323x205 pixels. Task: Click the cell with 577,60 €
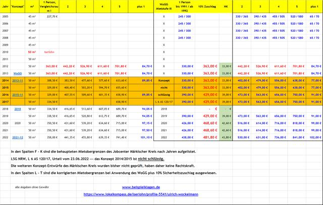102,81
